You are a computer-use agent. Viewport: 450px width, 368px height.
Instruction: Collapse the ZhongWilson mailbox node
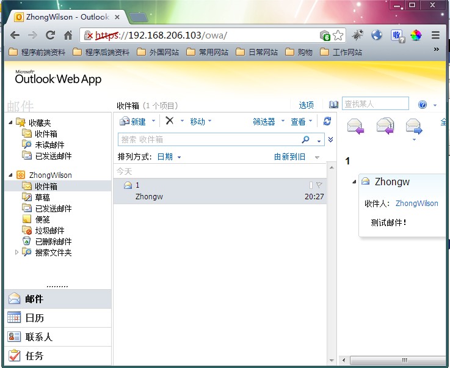coord(10,175)
